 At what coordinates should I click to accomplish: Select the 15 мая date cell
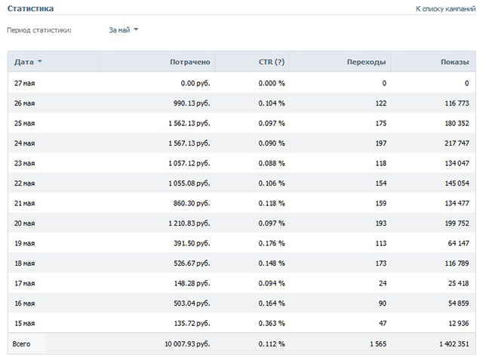[x=24, y=323]
